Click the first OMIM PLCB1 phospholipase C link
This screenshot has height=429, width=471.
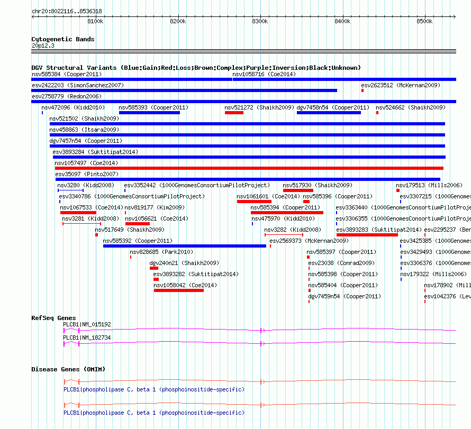pos(154,389)
